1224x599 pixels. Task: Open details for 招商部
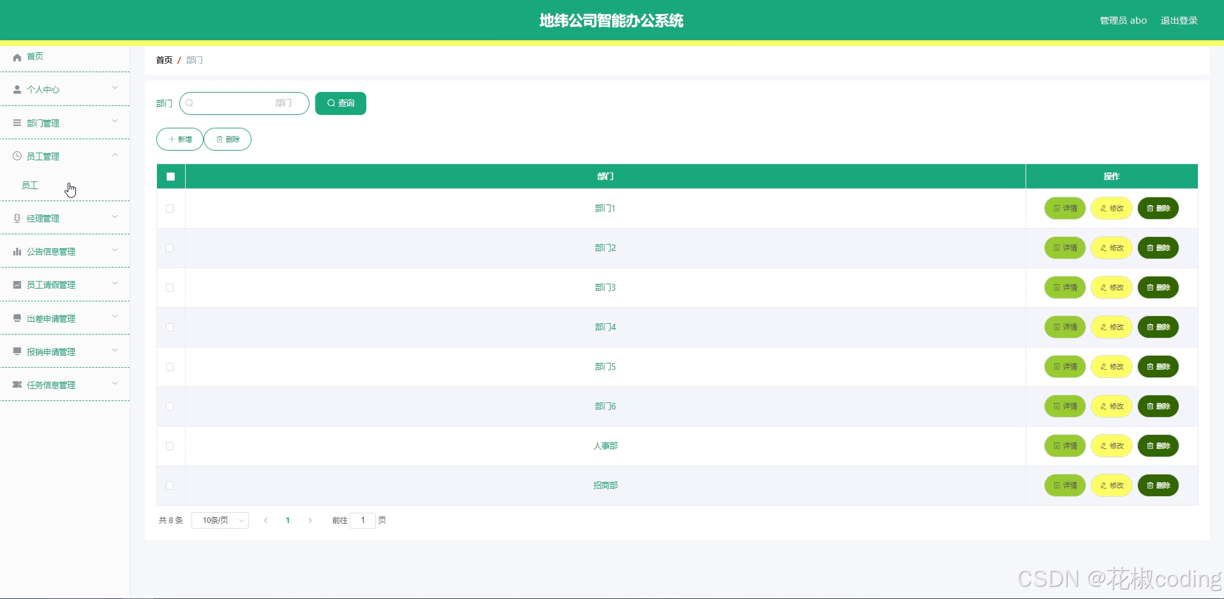tap(1064, 485)
